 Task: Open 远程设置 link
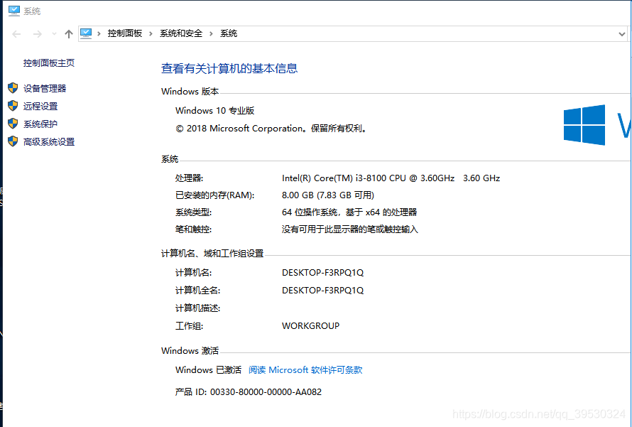click(40, 106)
